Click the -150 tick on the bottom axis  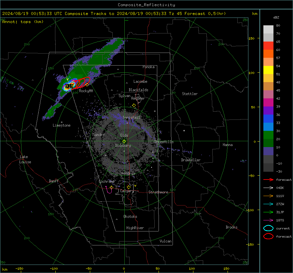19,268
